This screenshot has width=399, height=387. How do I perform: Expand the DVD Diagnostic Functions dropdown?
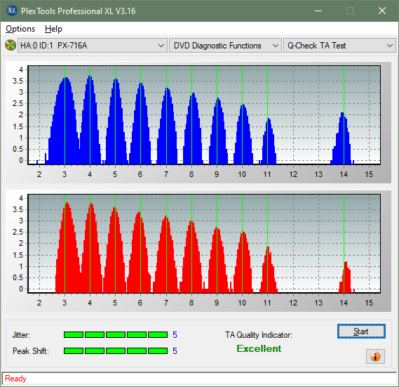[225, 46]
